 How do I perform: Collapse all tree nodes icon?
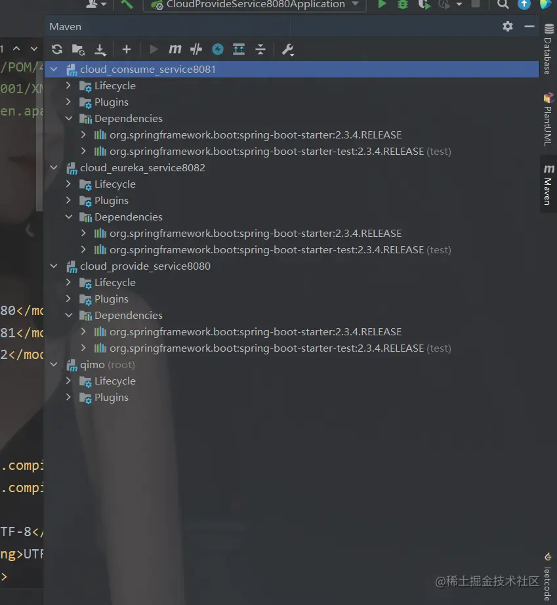260,49
